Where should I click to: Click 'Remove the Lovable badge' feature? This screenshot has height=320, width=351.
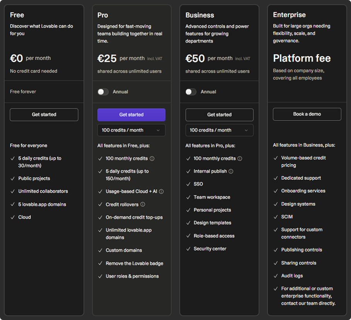pyautogui.click(x=134, y=263)
